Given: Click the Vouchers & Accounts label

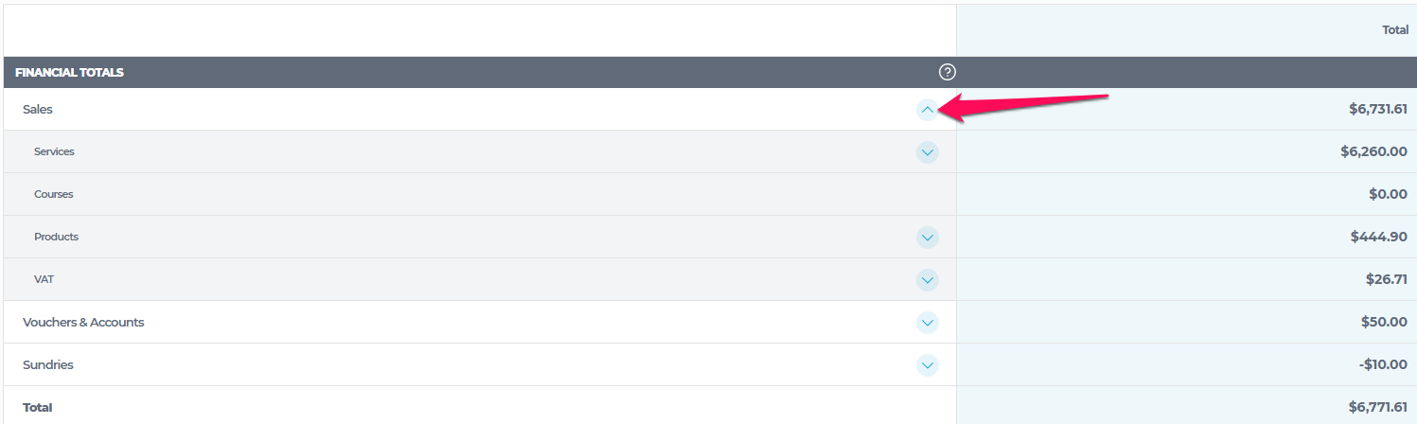Looking at the screenshot, I should point(83,323).
